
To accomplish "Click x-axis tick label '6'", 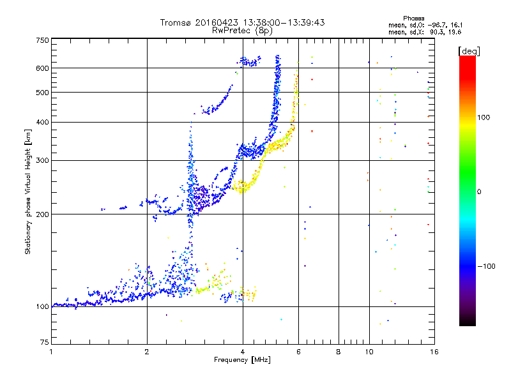I will pos(299,352).
